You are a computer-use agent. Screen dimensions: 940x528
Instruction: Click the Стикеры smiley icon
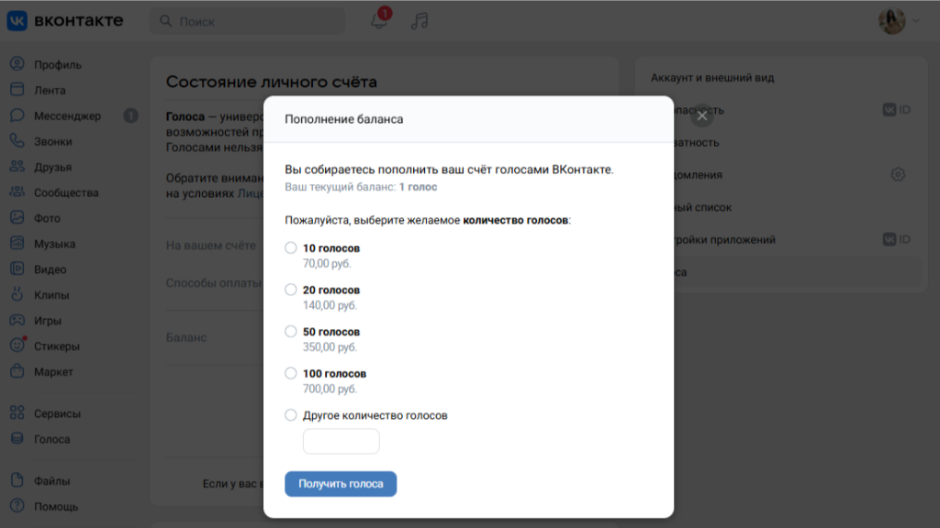[17, 346]
